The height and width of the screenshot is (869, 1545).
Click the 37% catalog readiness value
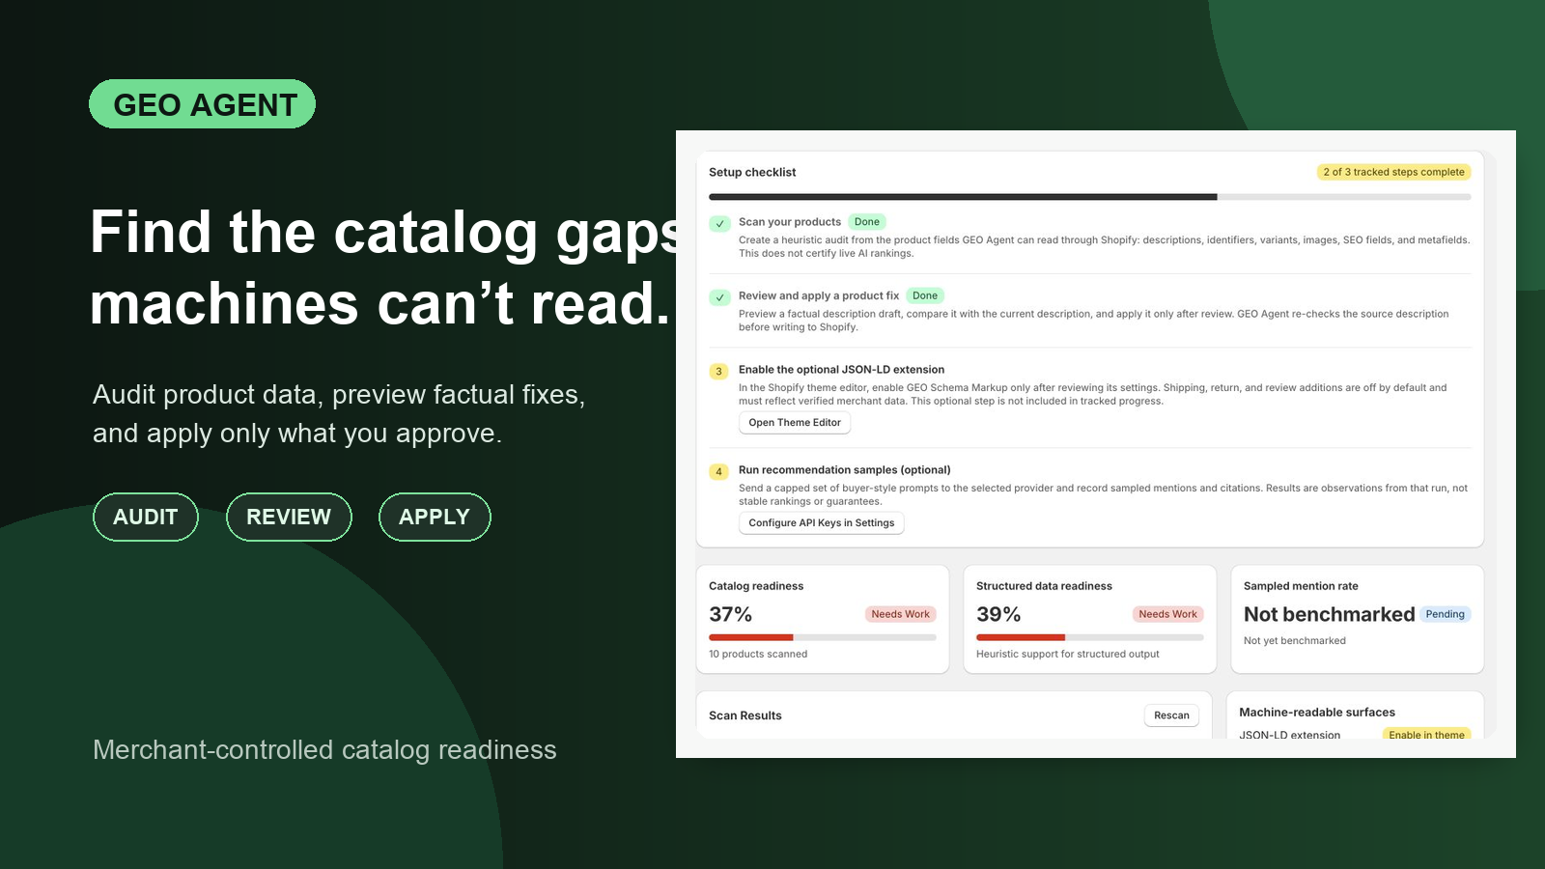pos(730,614)
